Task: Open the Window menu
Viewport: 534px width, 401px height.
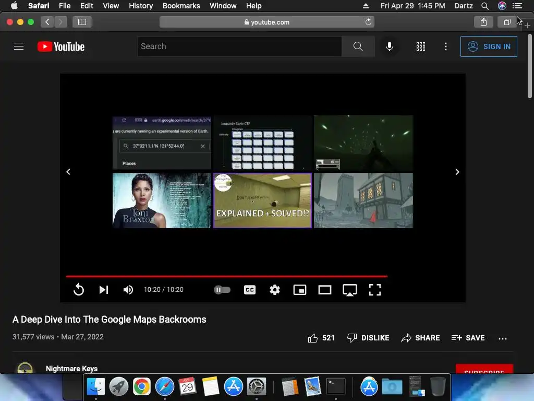Action: pyautogui.click(x=223, y=6)
